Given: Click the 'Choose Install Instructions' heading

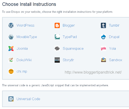Looking at the screenshot, I should 29,4.
